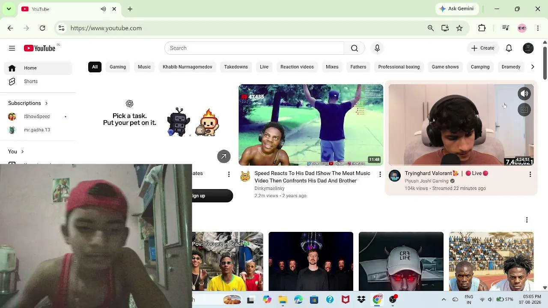Filter by the Gaming chip
The width and height of the screenshot is (548, 308).
coord(118,67)
